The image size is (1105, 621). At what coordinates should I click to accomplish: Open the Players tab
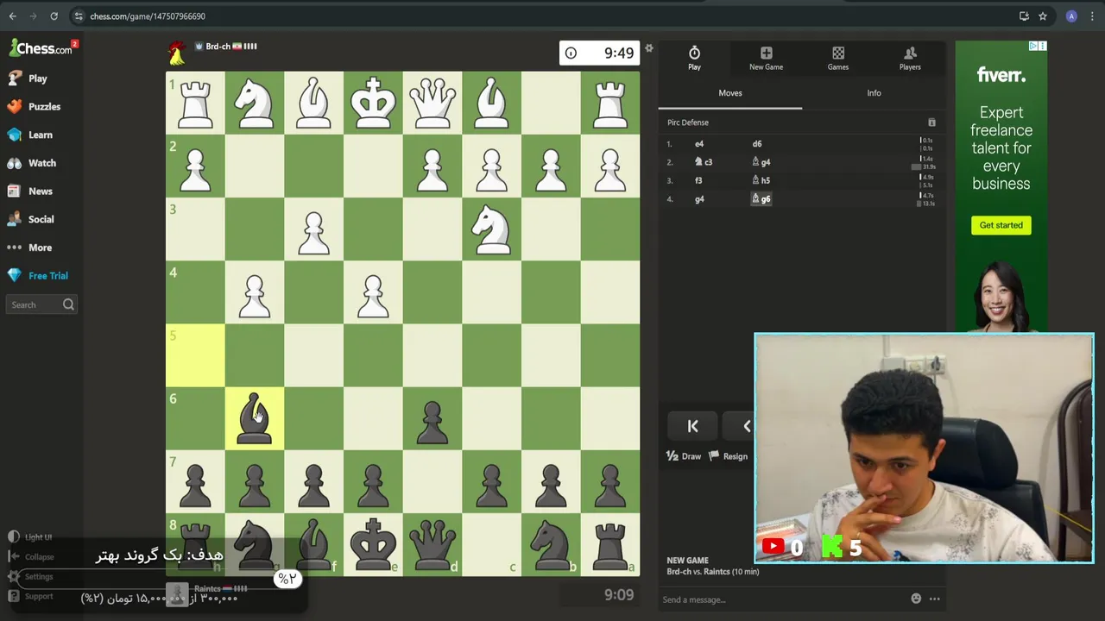point(910,58)
